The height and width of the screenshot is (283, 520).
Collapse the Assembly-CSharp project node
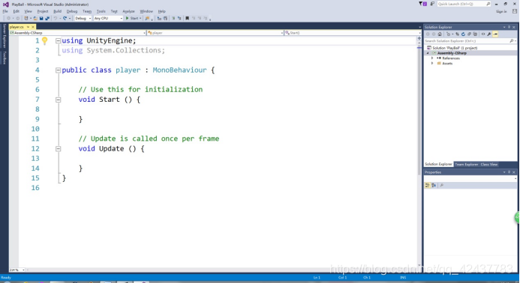(428, 53)
